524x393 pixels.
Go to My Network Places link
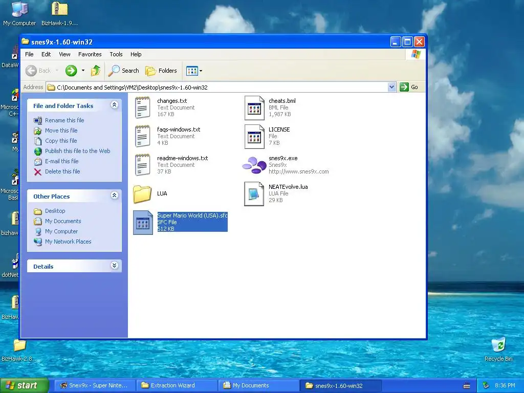coord(68,242)
